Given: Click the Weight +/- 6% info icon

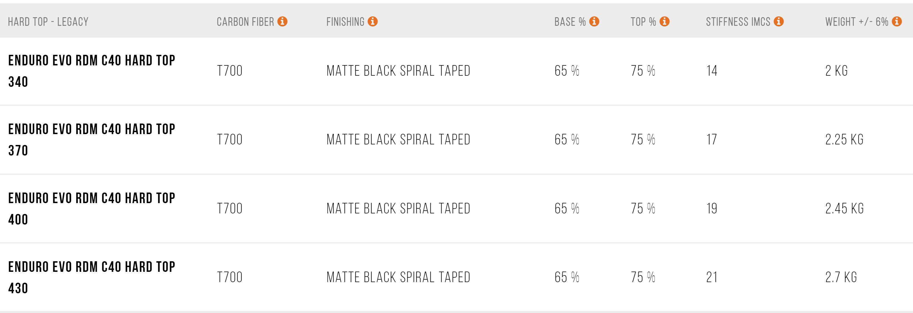Looking at the screenshot, I should pos(897,22).
